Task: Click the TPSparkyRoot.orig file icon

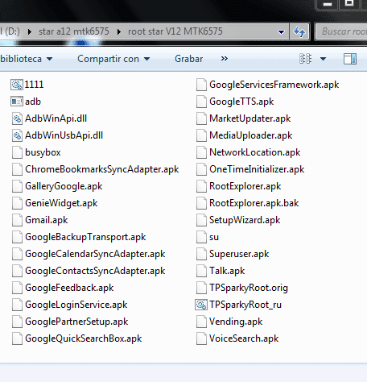Action: [x=201, y=288]
